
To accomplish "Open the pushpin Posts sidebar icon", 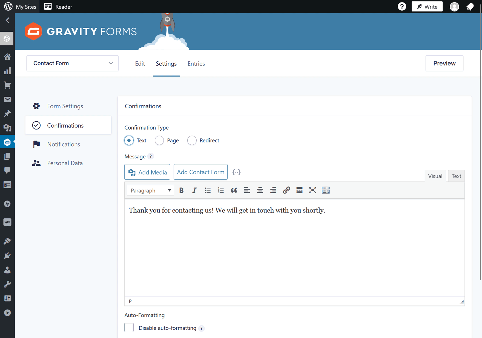I will pos(7,113).
